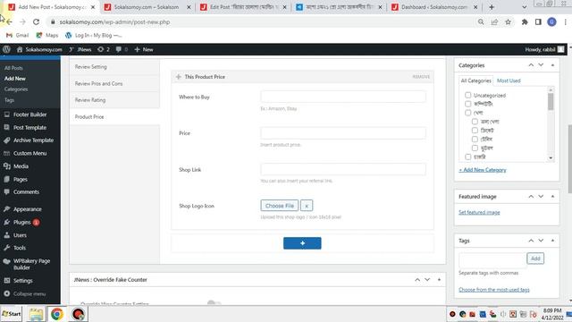This screenshot has height=322, width=572.
Task: Open Maps bookmark
Action: point(47,36)
